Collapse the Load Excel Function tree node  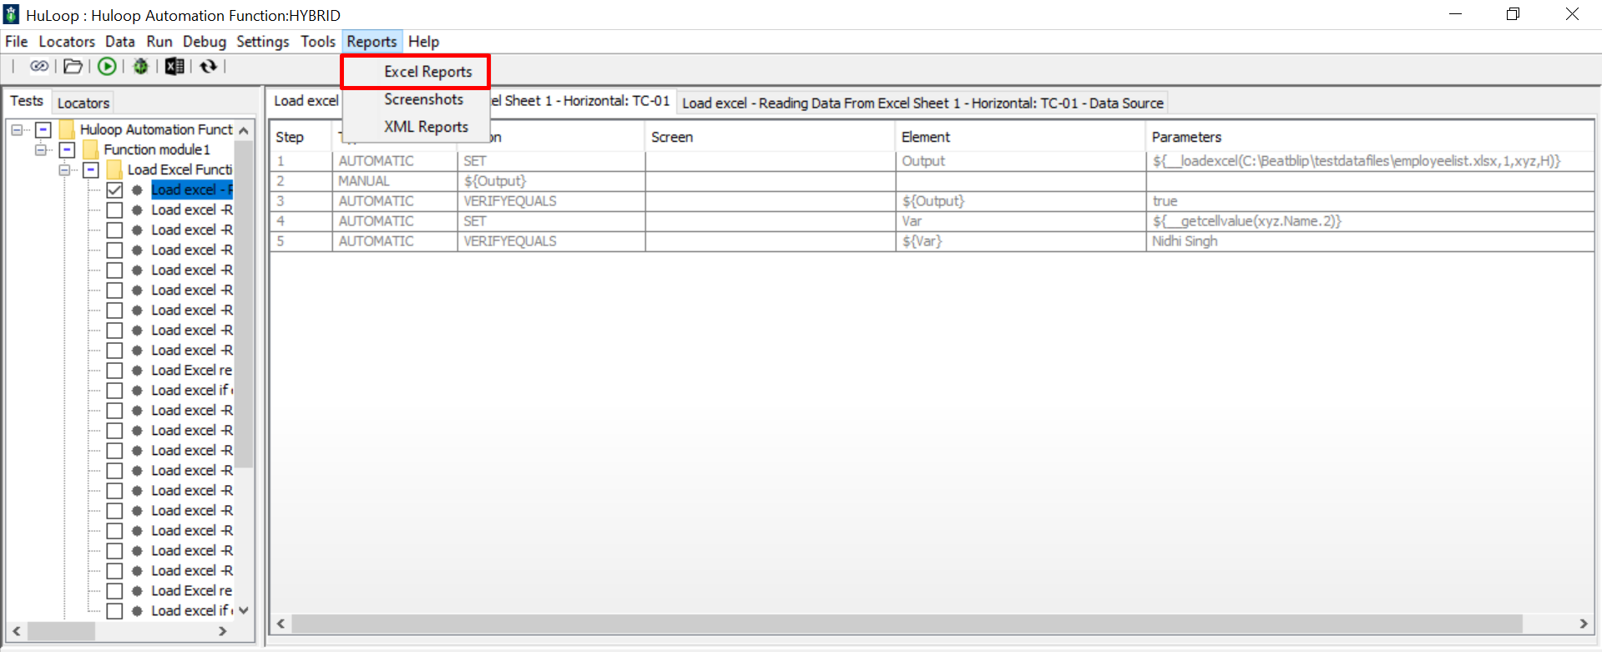(64, 170)
